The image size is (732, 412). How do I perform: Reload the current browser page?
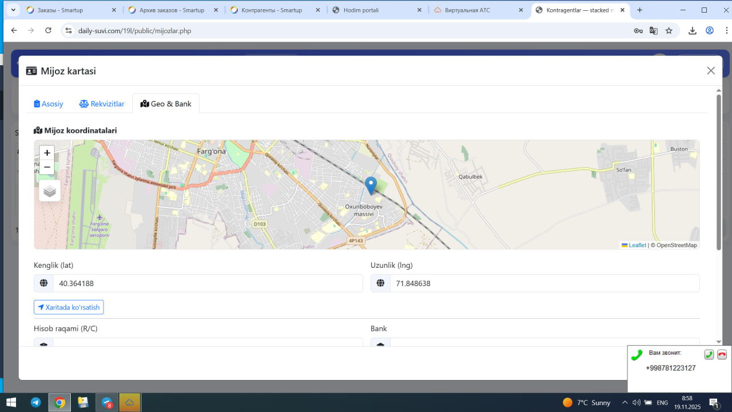coord(48,31)
